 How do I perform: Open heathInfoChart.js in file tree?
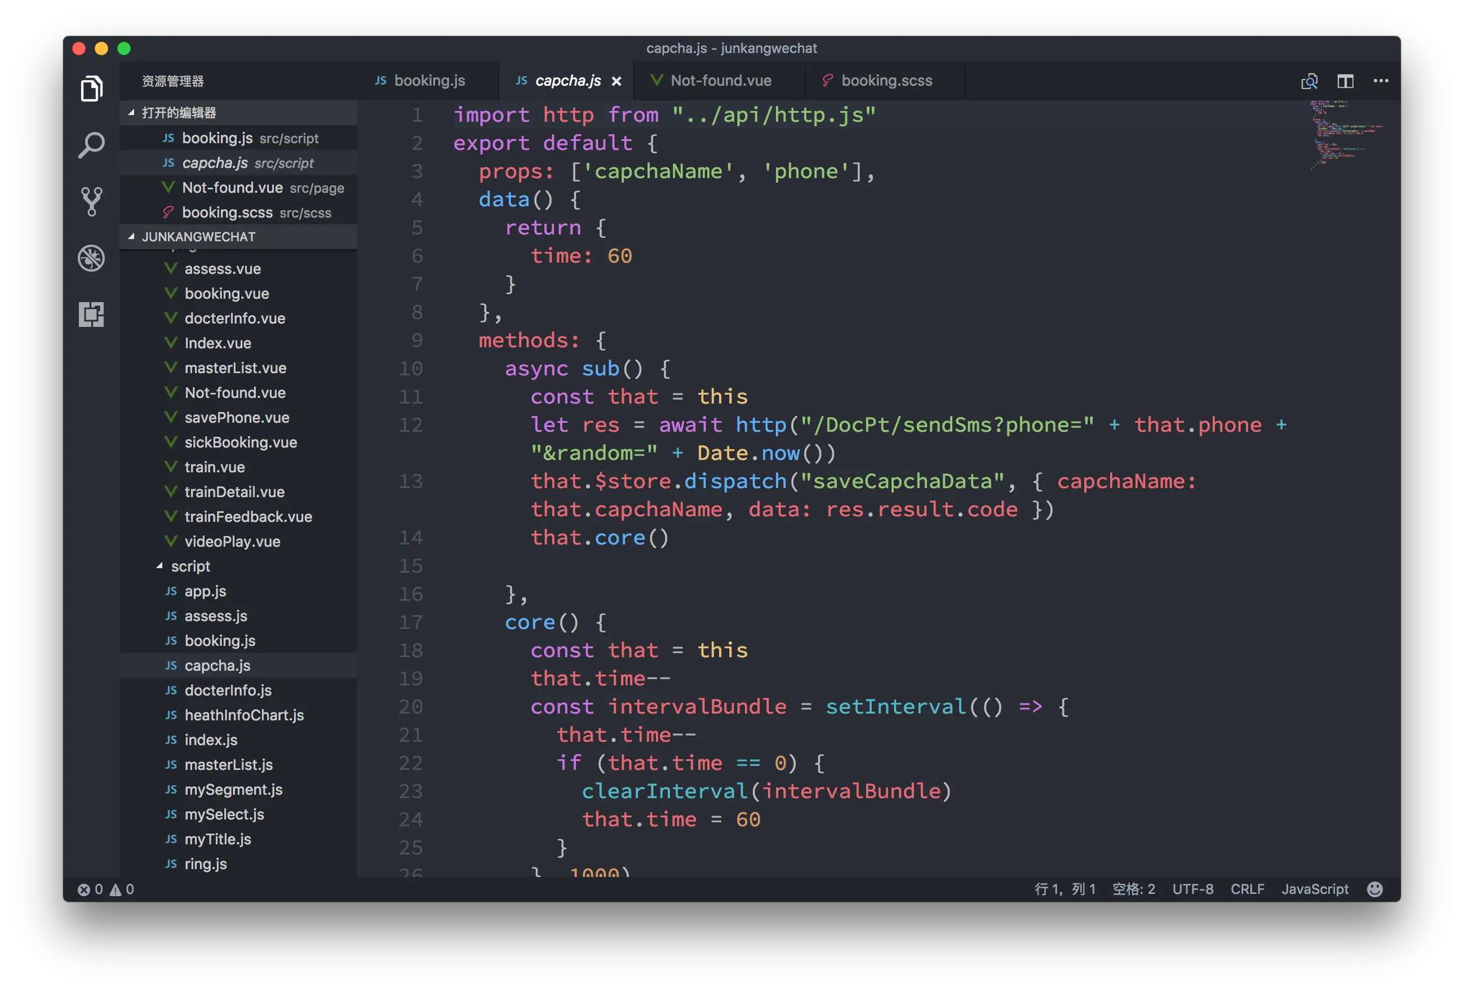pos(244,715)
